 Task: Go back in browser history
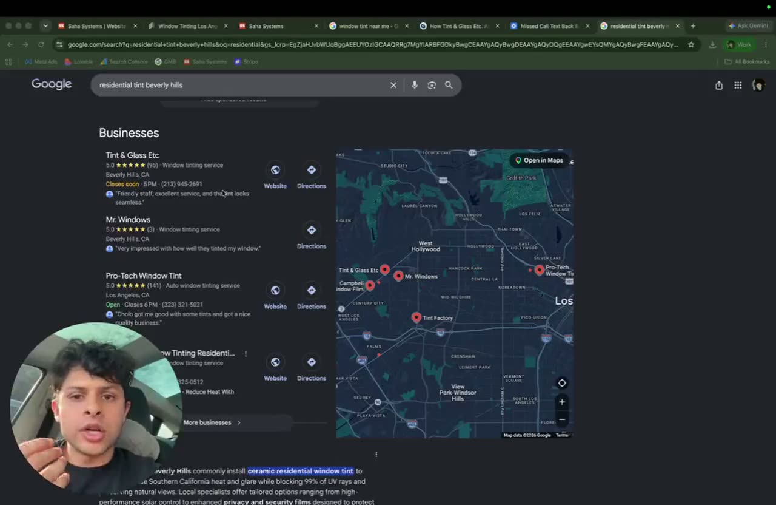tap(10, 44)
